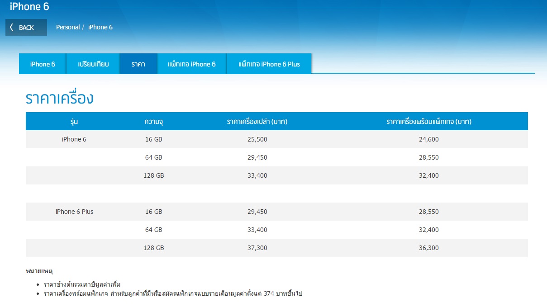Open the แพ็กเกจ iPhone 6 Plus tab
Screen dimensions: 547x307
[x=269, y=64]
